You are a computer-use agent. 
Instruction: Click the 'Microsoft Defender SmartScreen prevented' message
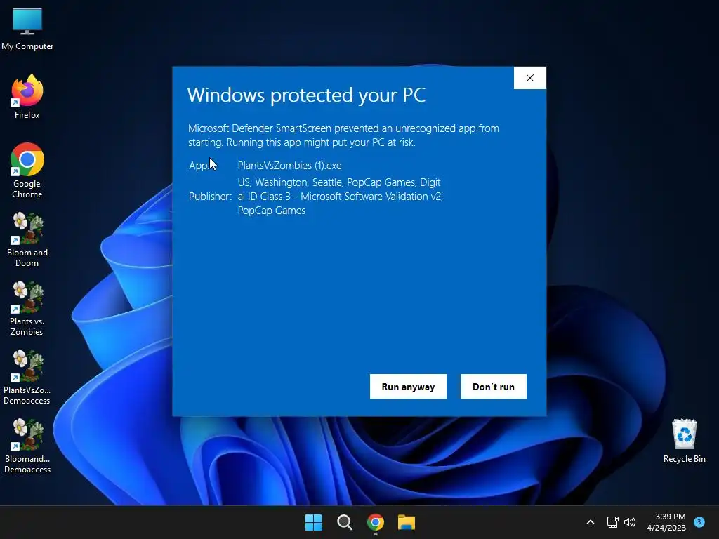point(343,135)
